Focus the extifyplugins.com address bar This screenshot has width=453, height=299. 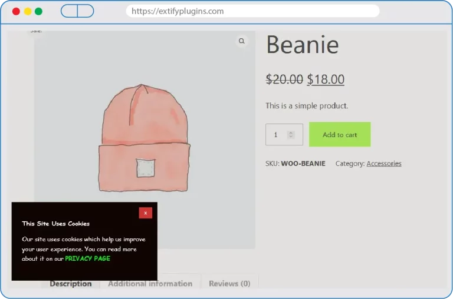click(x=252, y=11)
